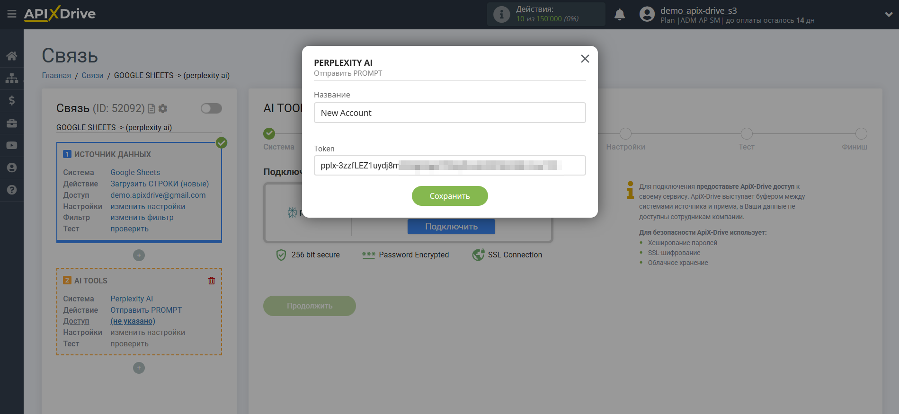Add block after data source
This screenshot has height=414, width=899.
[139, 255]
